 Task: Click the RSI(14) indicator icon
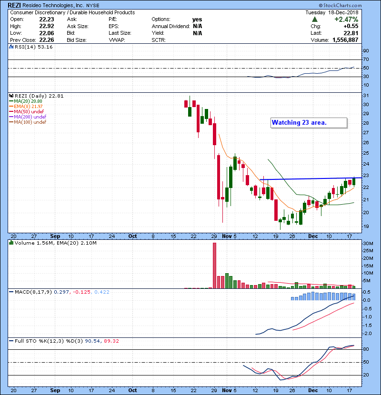(11, 47)
